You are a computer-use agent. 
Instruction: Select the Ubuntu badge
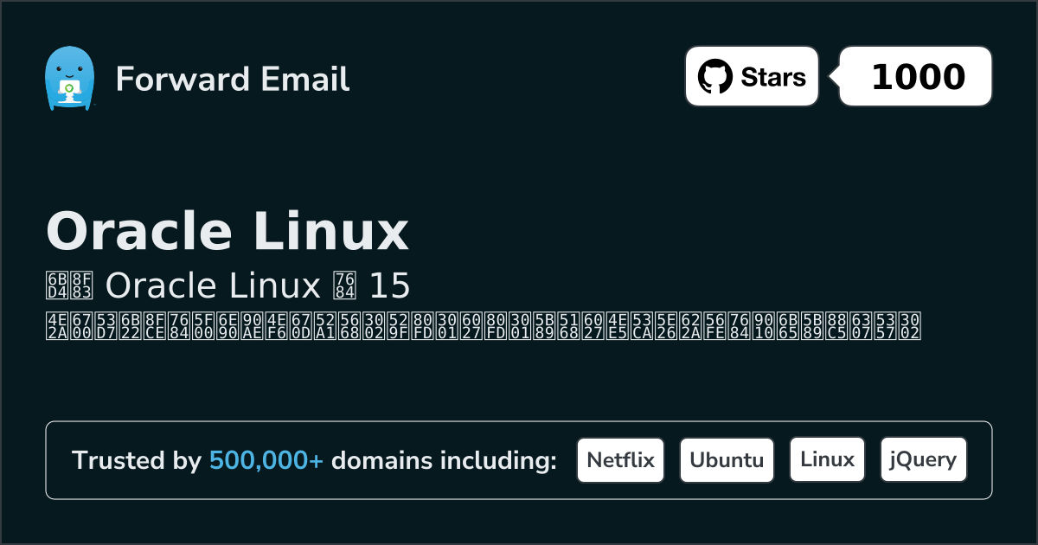click(727, 460)
